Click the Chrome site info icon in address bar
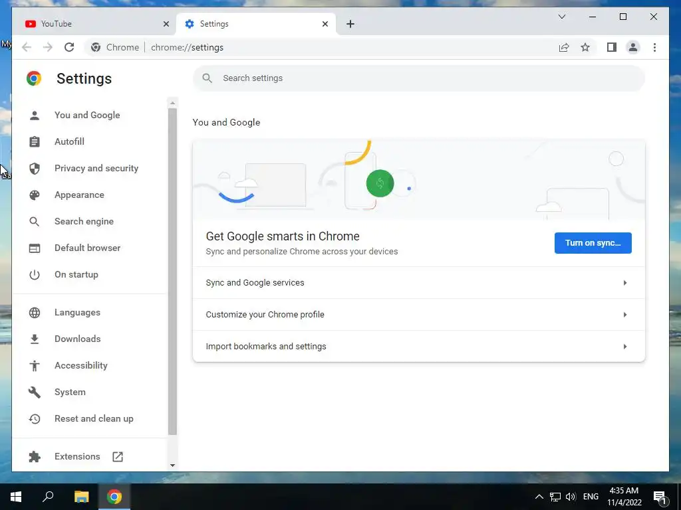681x510 pixels. tap(96, 47)
